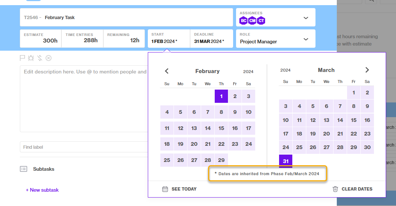The image size is (396, 206).
Task: Select March 13 in the calendar
Action: coord(327,120)
